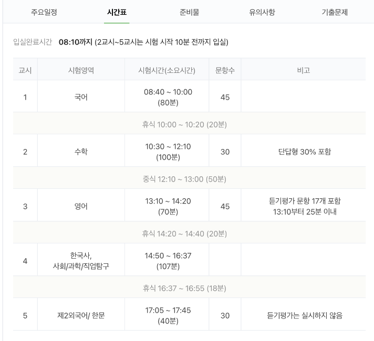Select the 영어 subject cell
374x341 pixels.
tap(81, 206)
